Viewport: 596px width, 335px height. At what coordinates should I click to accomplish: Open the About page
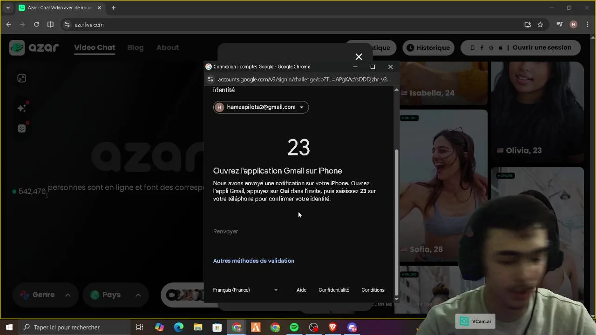(x=168, y=47)
